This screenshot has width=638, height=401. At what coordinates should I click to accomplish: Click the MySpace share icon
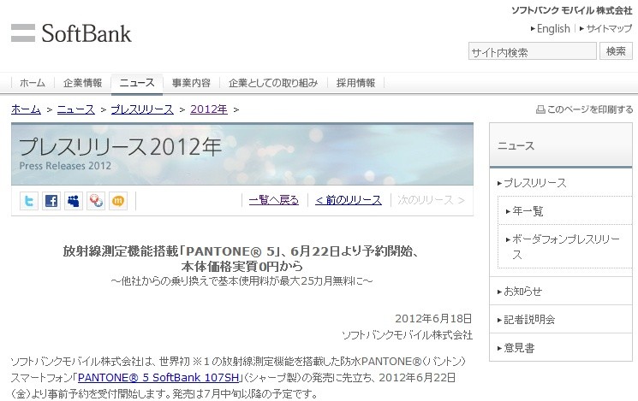click(74, 201)
